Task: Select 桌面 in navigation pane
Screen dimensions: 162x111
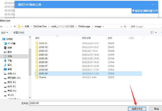Action: click(x=8, y=69)
